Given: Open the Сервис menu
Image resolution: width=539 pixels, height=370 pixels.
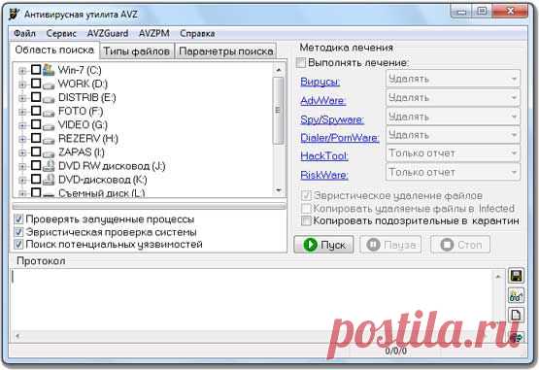Looking at the screenshot, I should 61,33.
